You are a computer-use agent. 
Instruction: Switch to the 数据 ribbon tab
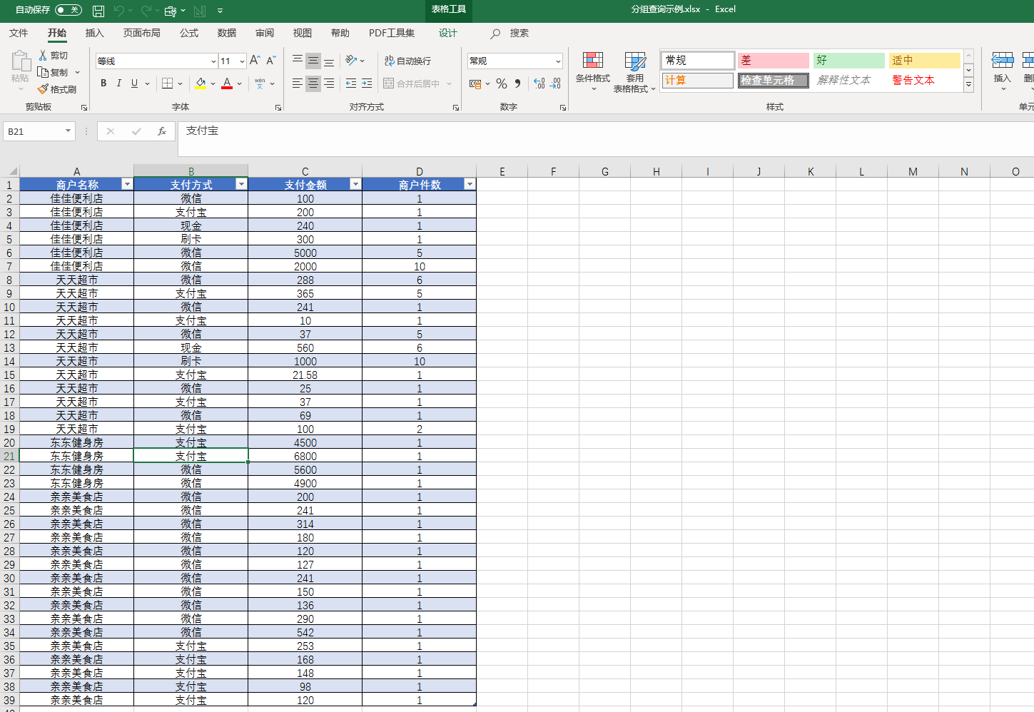pyautogui.click(x=227, y=33)
